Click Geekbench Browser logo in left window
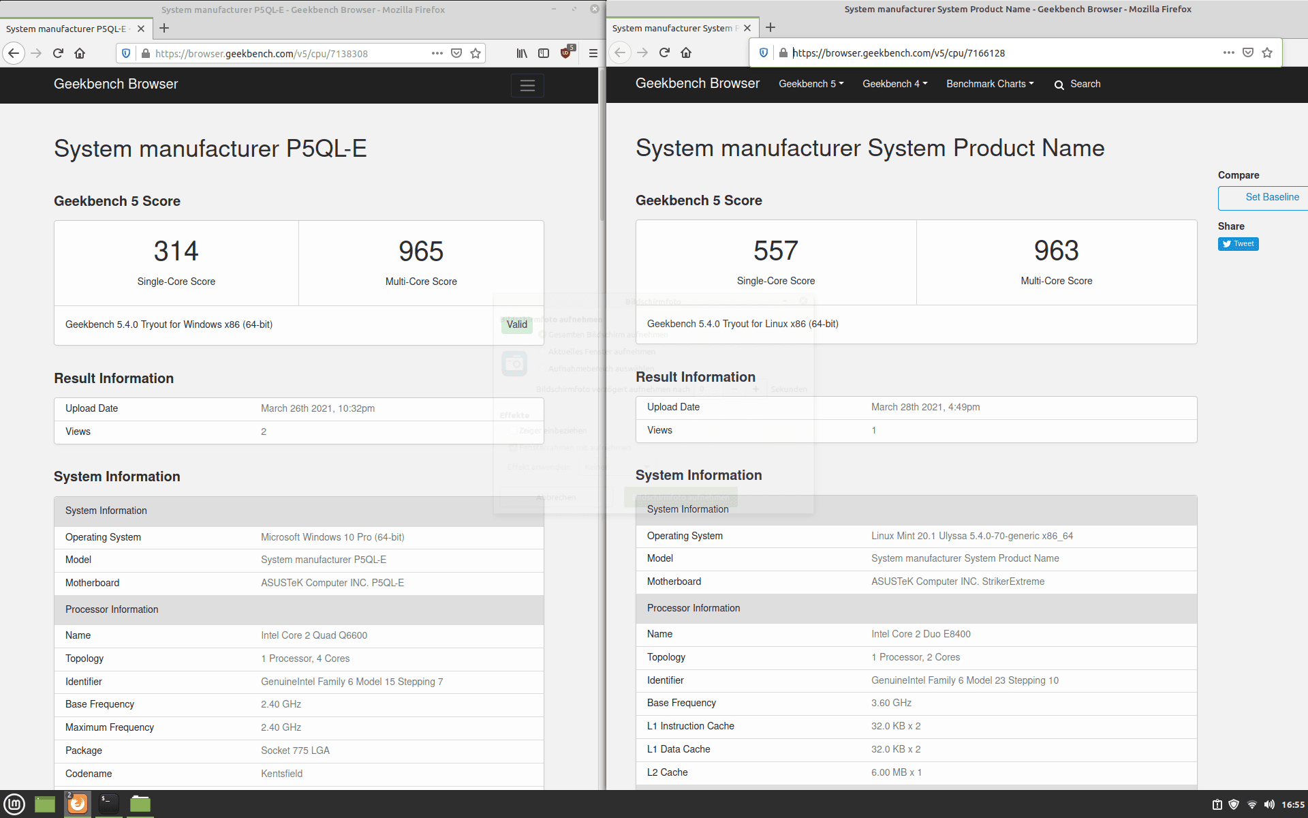Screen dimensions: 1308x818 tap(116, 84)
